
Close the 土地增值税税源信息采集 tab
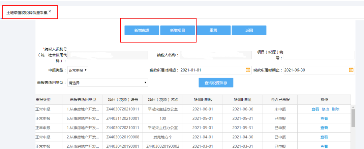(50, 11)
